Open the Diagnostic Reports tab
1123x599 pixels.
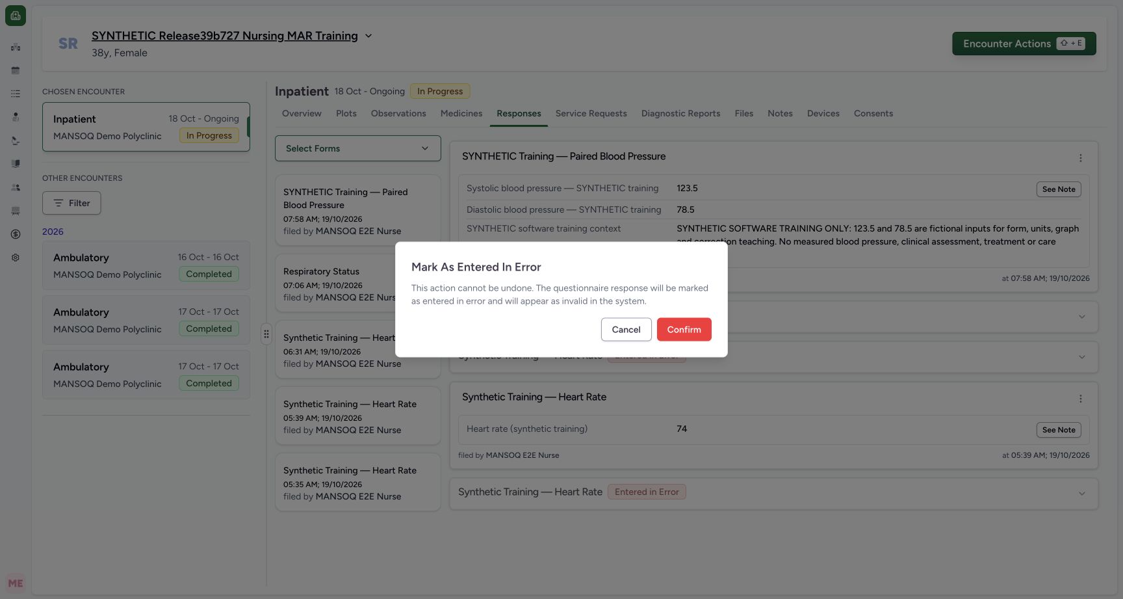[680, 113]
